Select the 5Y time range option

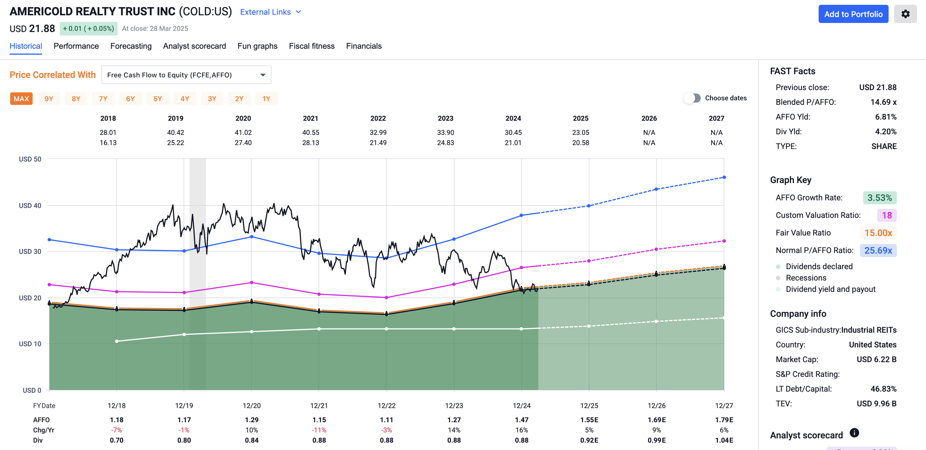point(158,99)
